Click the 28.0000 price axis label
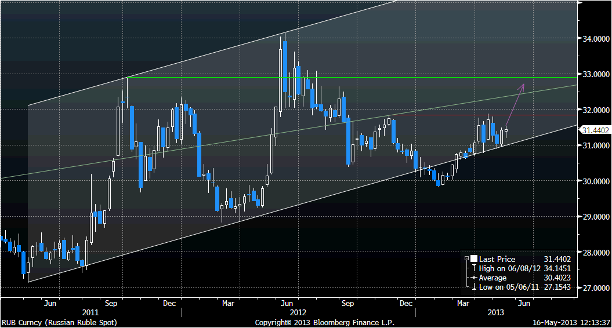This screenshot has width=612, height=328. click(596, 253)
